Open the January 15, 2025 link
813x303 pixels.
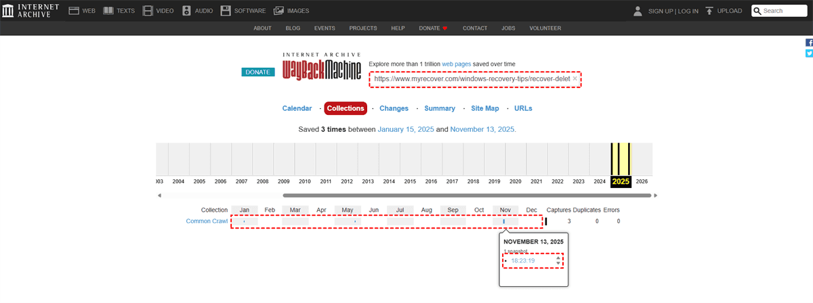(x=405, y=129)
